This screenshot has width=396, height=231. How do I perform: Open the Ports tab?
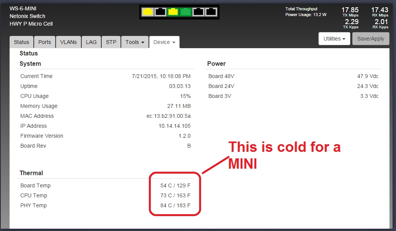(45, 42)
